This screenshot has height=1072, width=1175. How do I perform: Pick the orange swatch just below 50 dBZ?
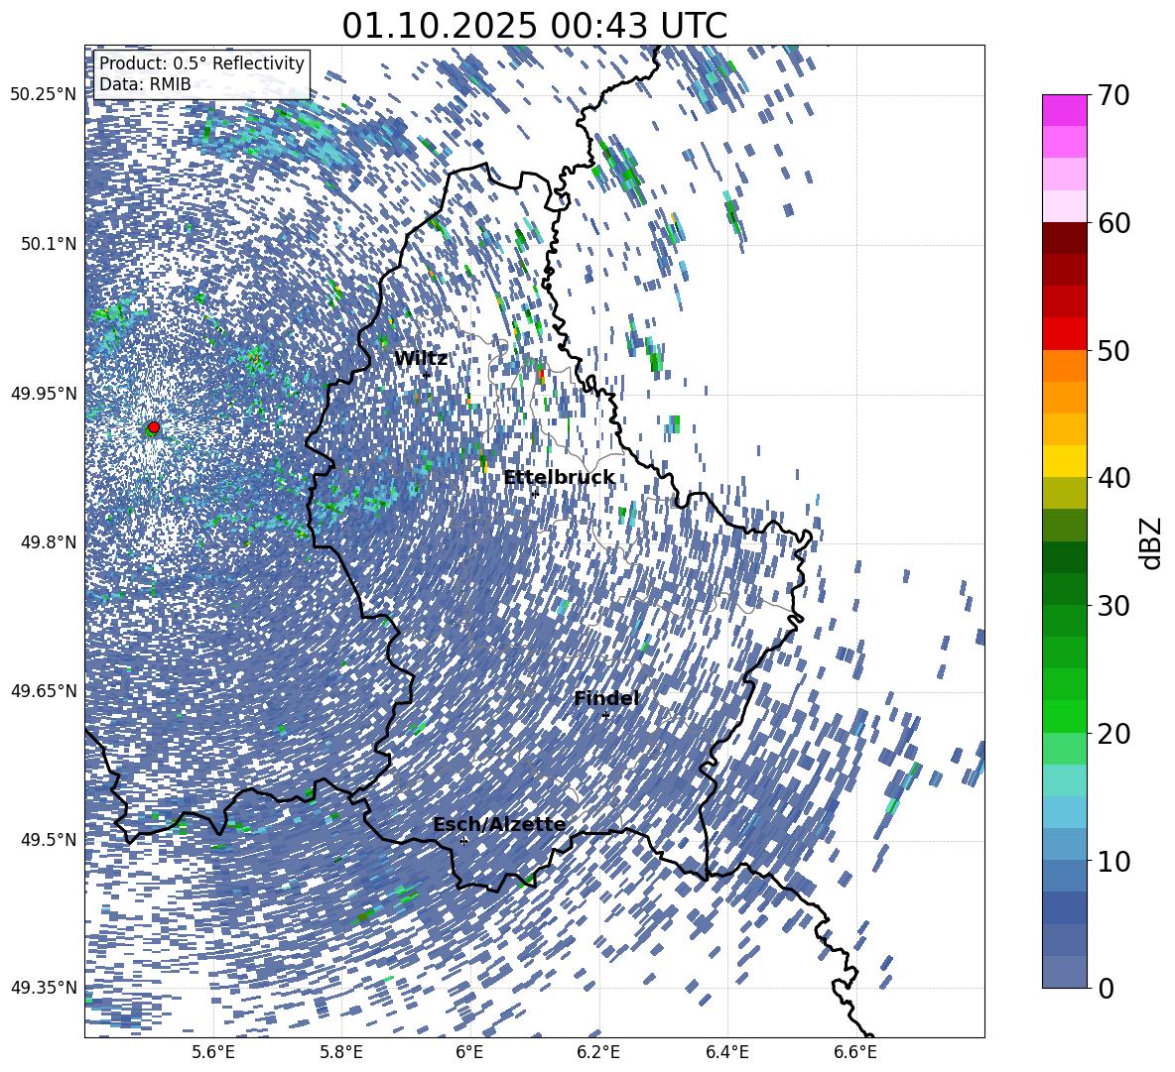pyautogui.click(x=1064, y=365)
